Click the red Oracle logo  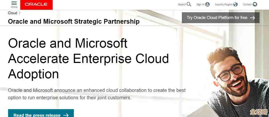coord(36,4)
